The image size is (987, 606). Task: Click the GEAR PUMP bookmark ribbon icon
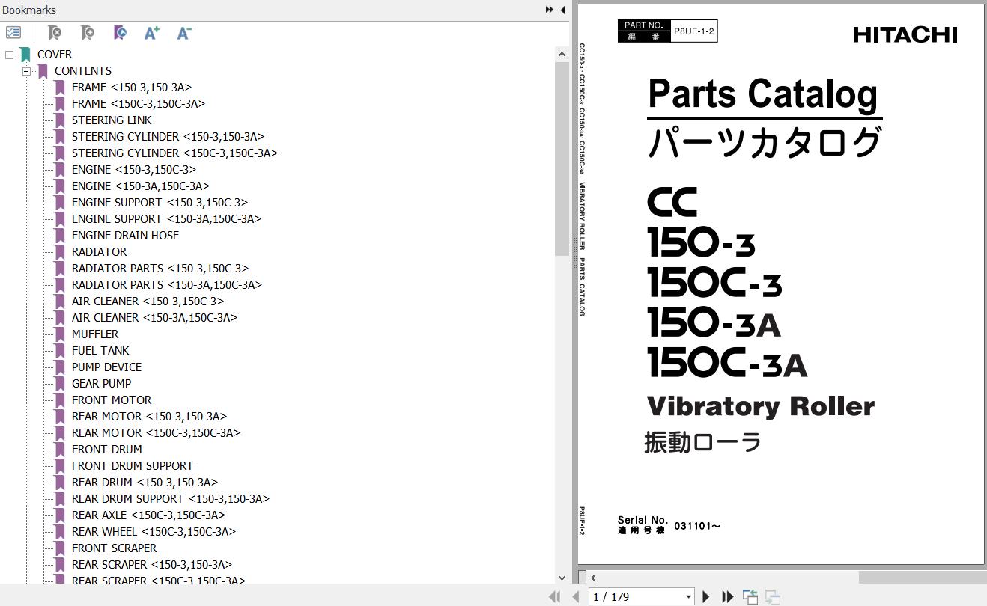(60, 384)
